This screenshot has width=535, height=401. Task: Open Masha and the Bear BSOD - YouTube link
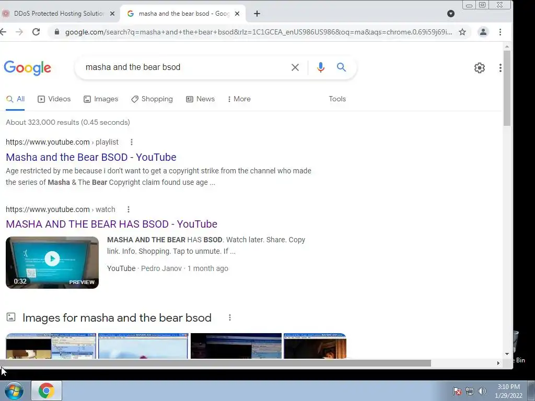coord(91,157)
